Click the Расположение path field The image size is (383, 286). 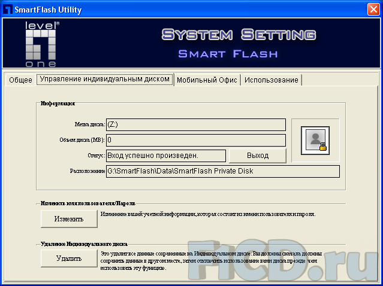[223, 171]
